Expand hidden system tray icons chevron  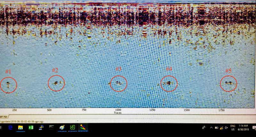point(211,128)
